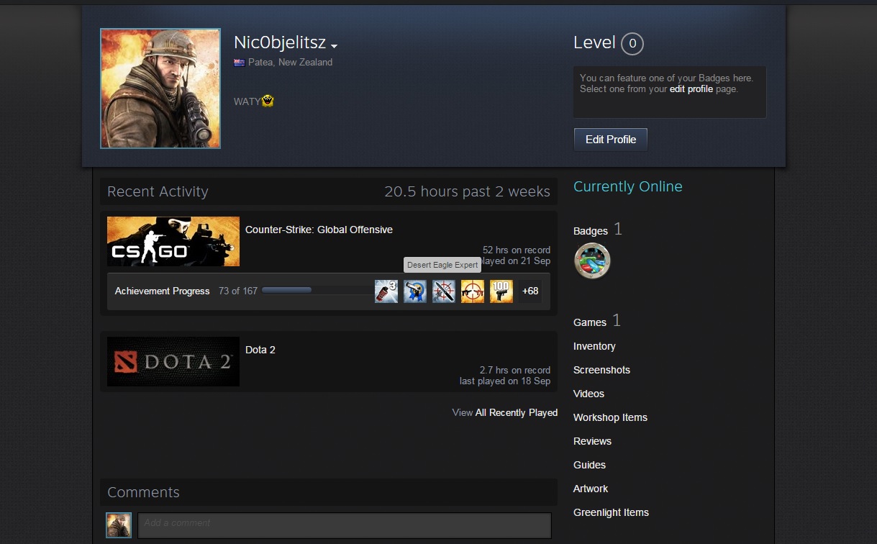Open the profile avatar picture
Image resolution: width=877 pixels, height=544 pixels.
pyautogui.click(x=160, y=89)
